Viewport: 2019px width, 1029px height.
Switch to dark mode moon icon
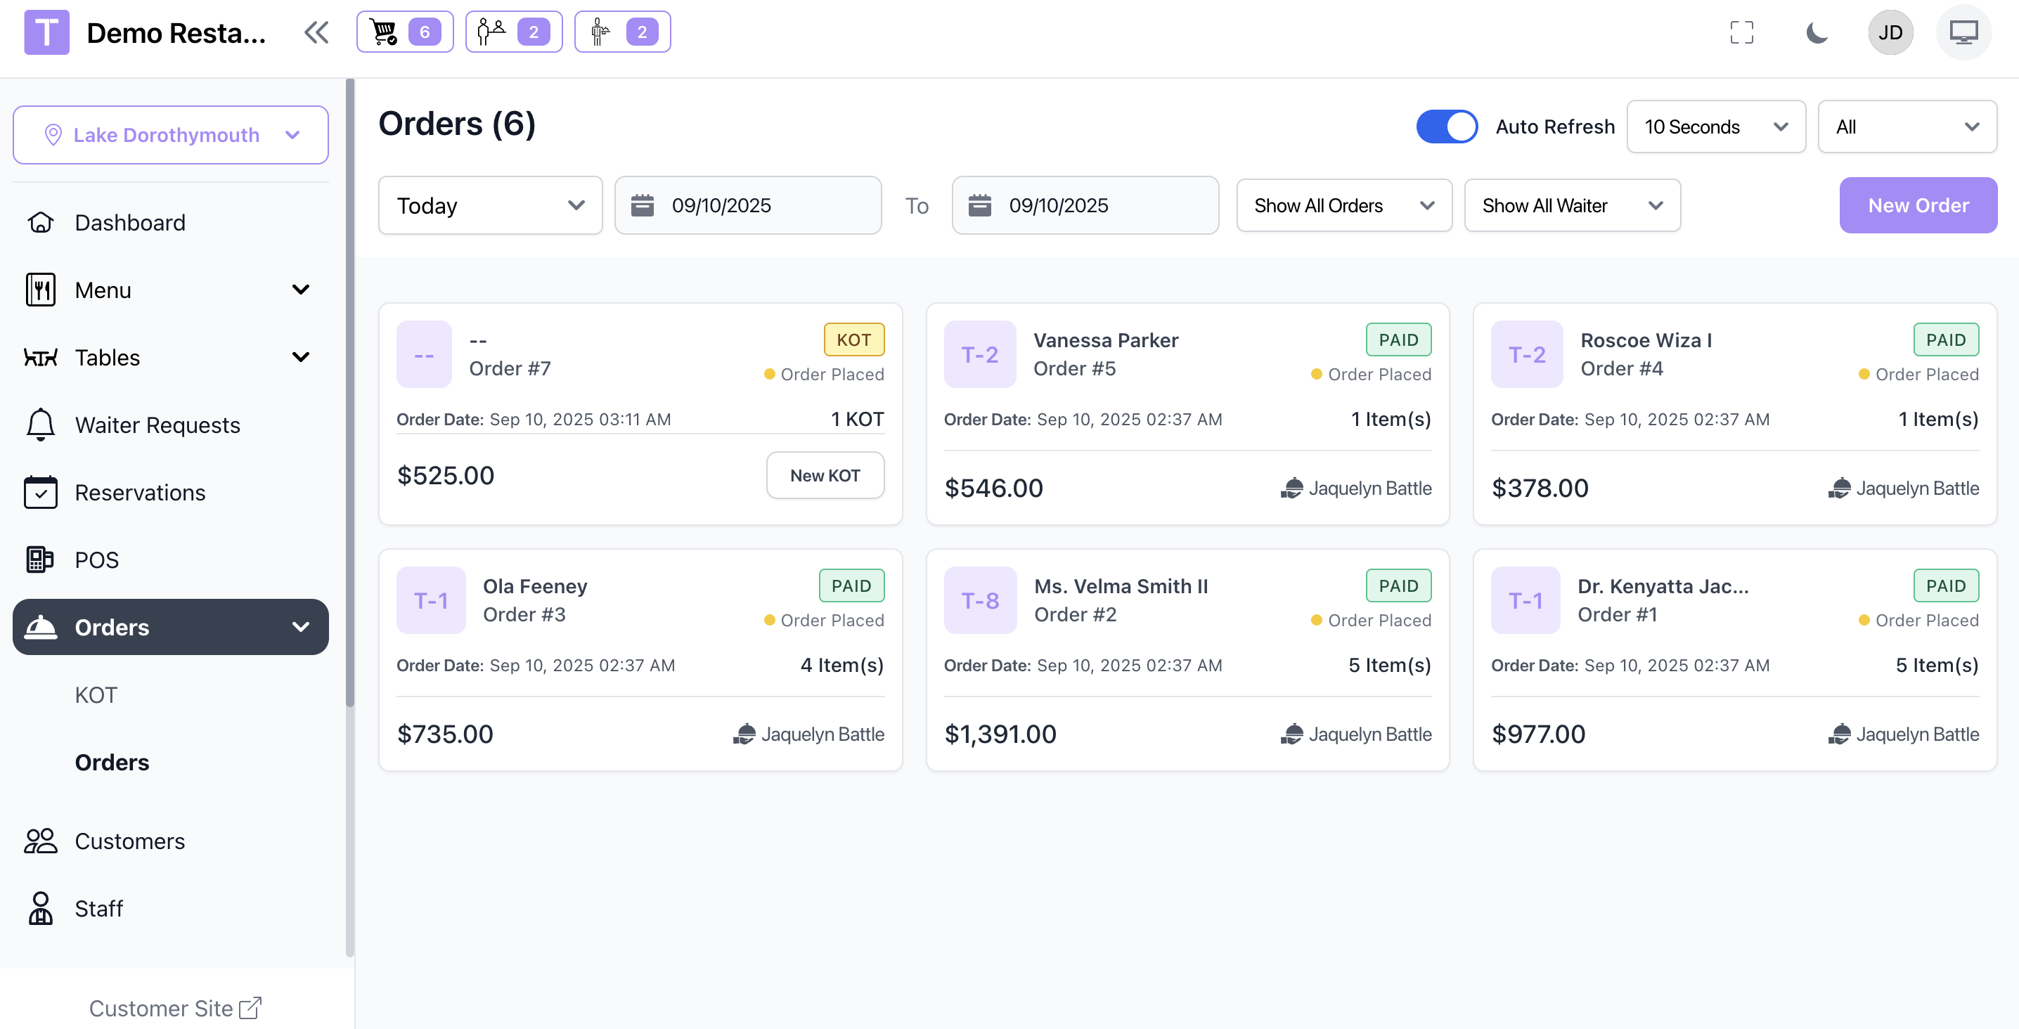coord(1816,32)
